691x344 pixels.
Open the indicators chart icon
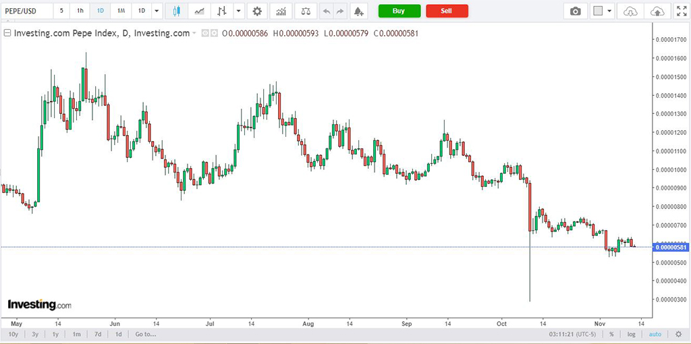(x=281, y=11)
